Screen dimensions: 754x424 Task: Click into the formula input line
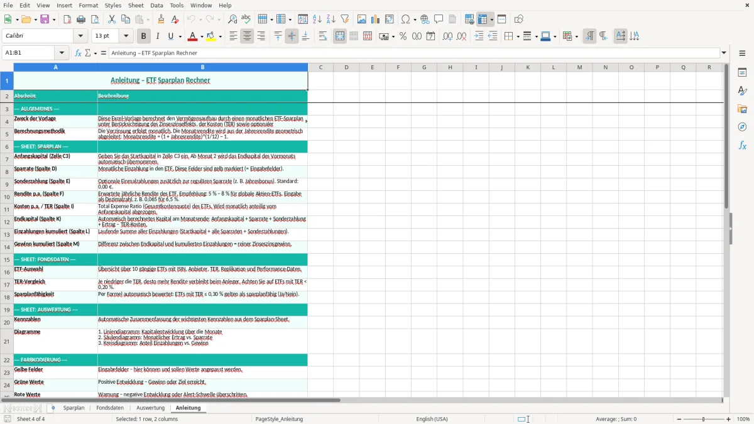tap(414, 53)
